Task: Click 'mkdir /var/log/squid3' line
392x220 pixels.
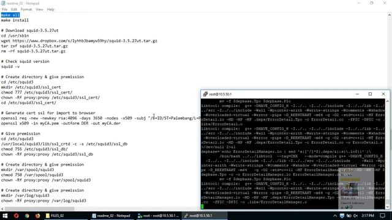Action: click(x=25, y=196)
